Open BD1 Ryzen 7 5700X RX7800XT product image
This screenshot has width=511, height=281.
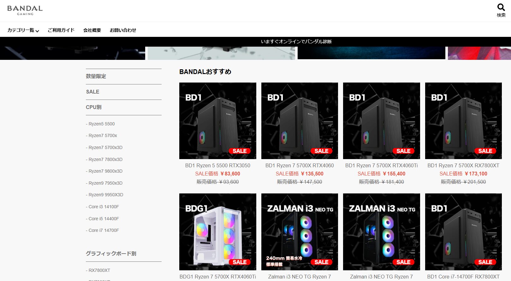point(463,121)
